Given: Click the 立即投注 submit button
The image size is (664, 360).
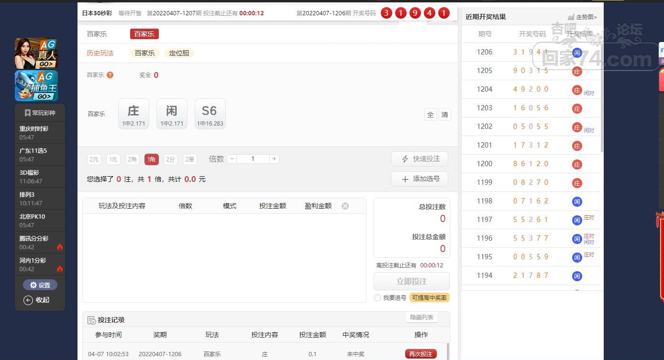Looking at the screenshot, I should [x=411, y=281].
